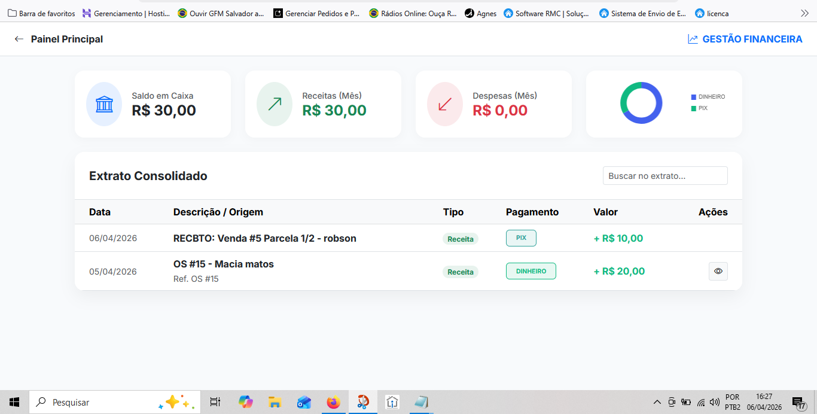817x414 pixels.
Task: Open Firefox from the taskbar
Action: tap(333, 402)
